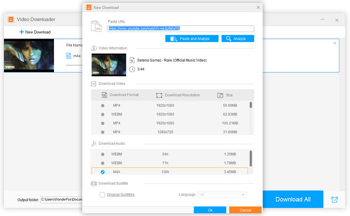Screen dimensions: 350x216
Task: Click the Size column folder icon
Action: point(220,95)
